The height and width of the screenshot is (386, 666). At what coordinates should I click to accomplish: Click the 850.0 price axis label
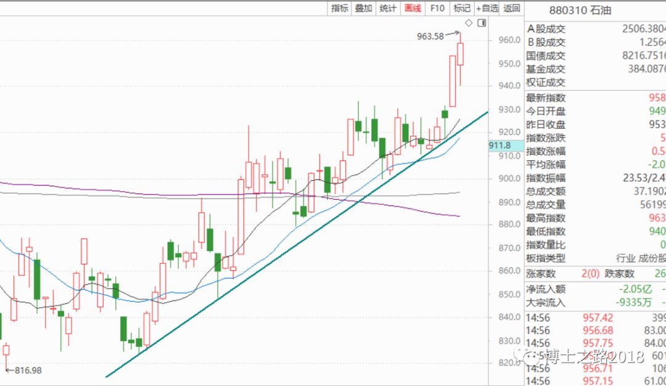[x=509, y=294]
